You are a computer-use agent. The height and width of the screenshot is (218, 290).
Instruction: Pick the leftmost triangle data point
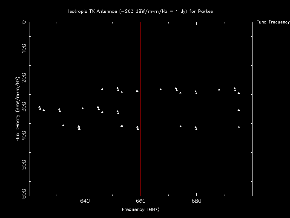click(39, 107)
